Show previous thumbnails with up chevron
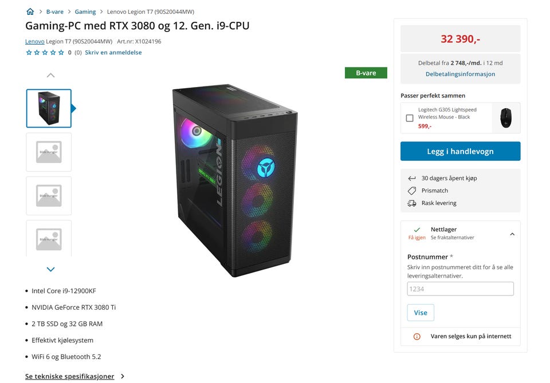The width and height of the screenshot is (550, 383). tap(50, 75)
